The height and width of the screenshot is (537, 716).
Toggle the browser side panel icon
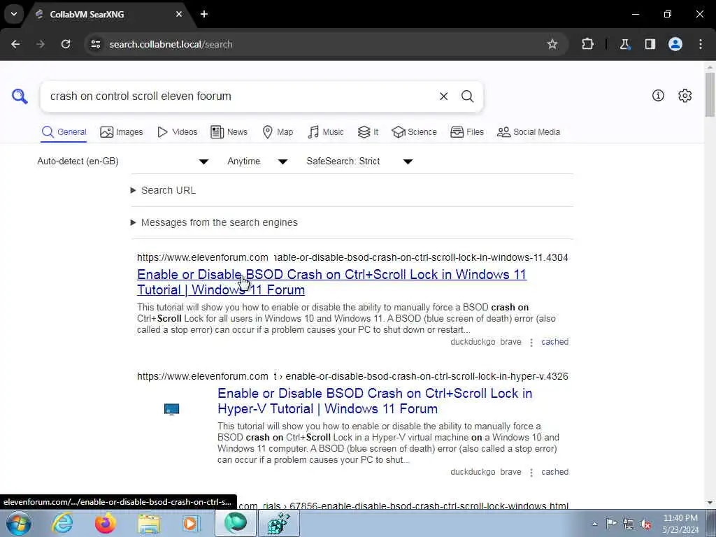coord(650,44)
